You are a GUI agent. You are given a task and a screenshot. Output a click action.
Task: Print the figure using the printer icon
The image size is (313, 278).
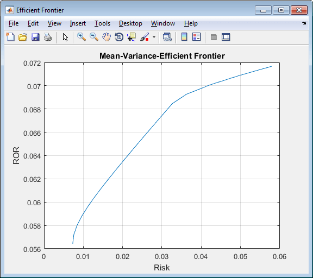(x=48, y=37)
